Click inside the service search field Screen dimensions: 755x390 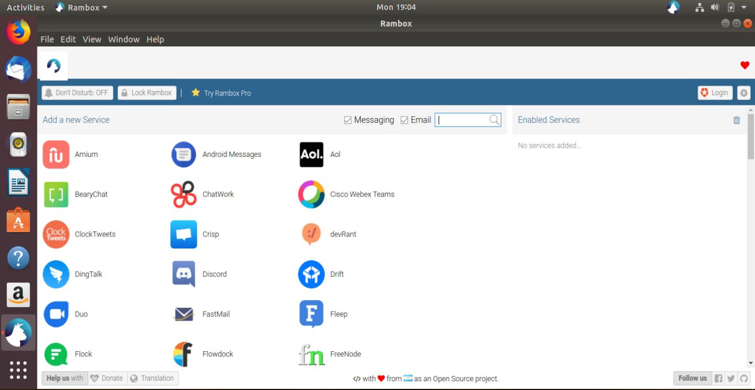(464, 119)
